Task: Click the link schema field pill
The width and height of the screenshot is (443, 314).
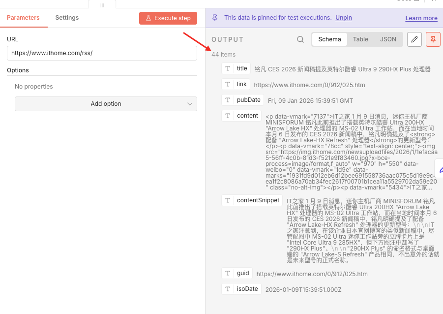Action: [x=236, y=84]
